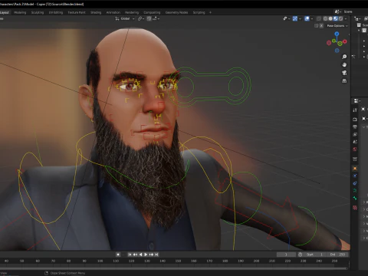The height and width of the screenshot is (276, 368).
Task: Select rendered viewport shading
Action: click(340, 18)
